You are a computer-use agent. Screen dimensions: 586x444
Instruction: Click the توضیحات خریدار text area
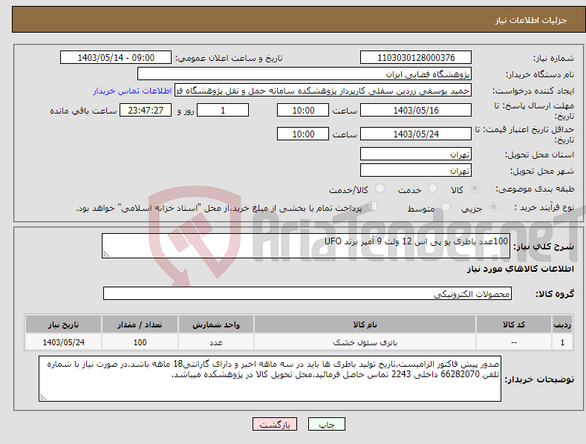pyautogui.click(x=270, y=379)
